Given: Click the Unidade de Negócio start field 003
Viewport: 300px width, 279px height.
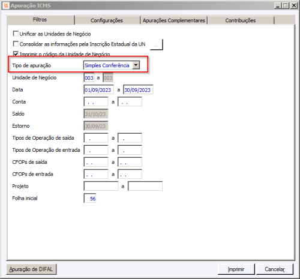Looking at the screenshot, I should pyautogui.click(x=89, y=78).
